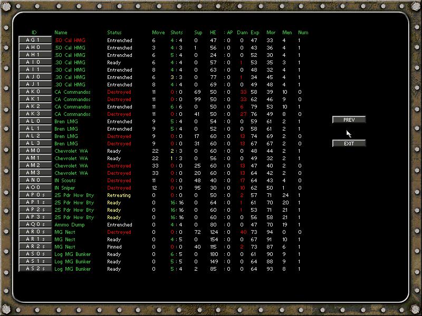This screenshot has height=316, width=422.
Task: Click CA Commandos name in row AK2
Action: click(x=72, y=107)
